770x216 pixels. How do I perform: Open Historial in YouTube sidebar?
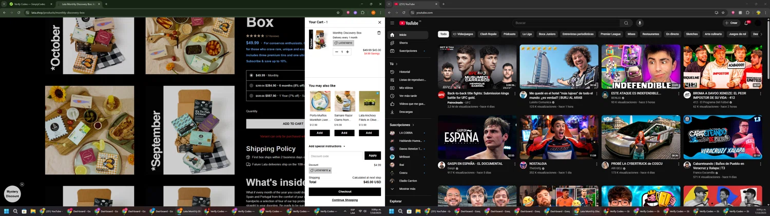click(x=408, y=72)
